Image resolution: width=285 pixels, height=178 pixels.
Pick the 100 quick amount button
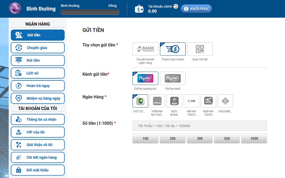(145, 138)
